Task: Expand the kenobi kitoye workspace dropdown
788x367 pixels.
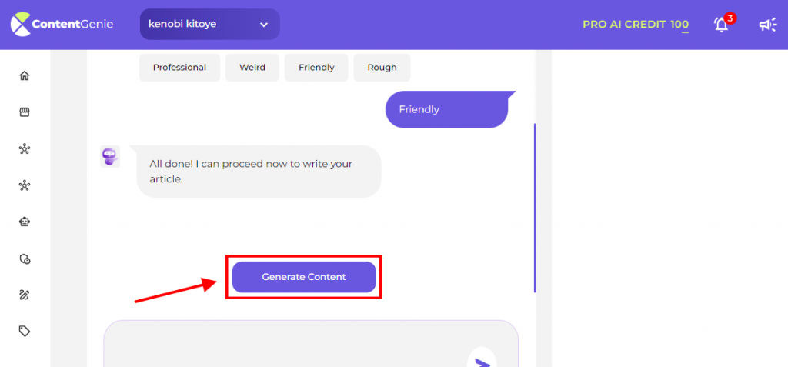Action: (209, 24)
